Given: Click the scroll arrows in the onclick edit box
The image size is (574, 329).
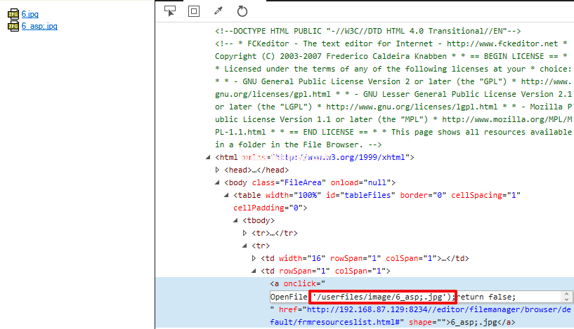Looking at the screenshot, I should click(x=566, y=297).
